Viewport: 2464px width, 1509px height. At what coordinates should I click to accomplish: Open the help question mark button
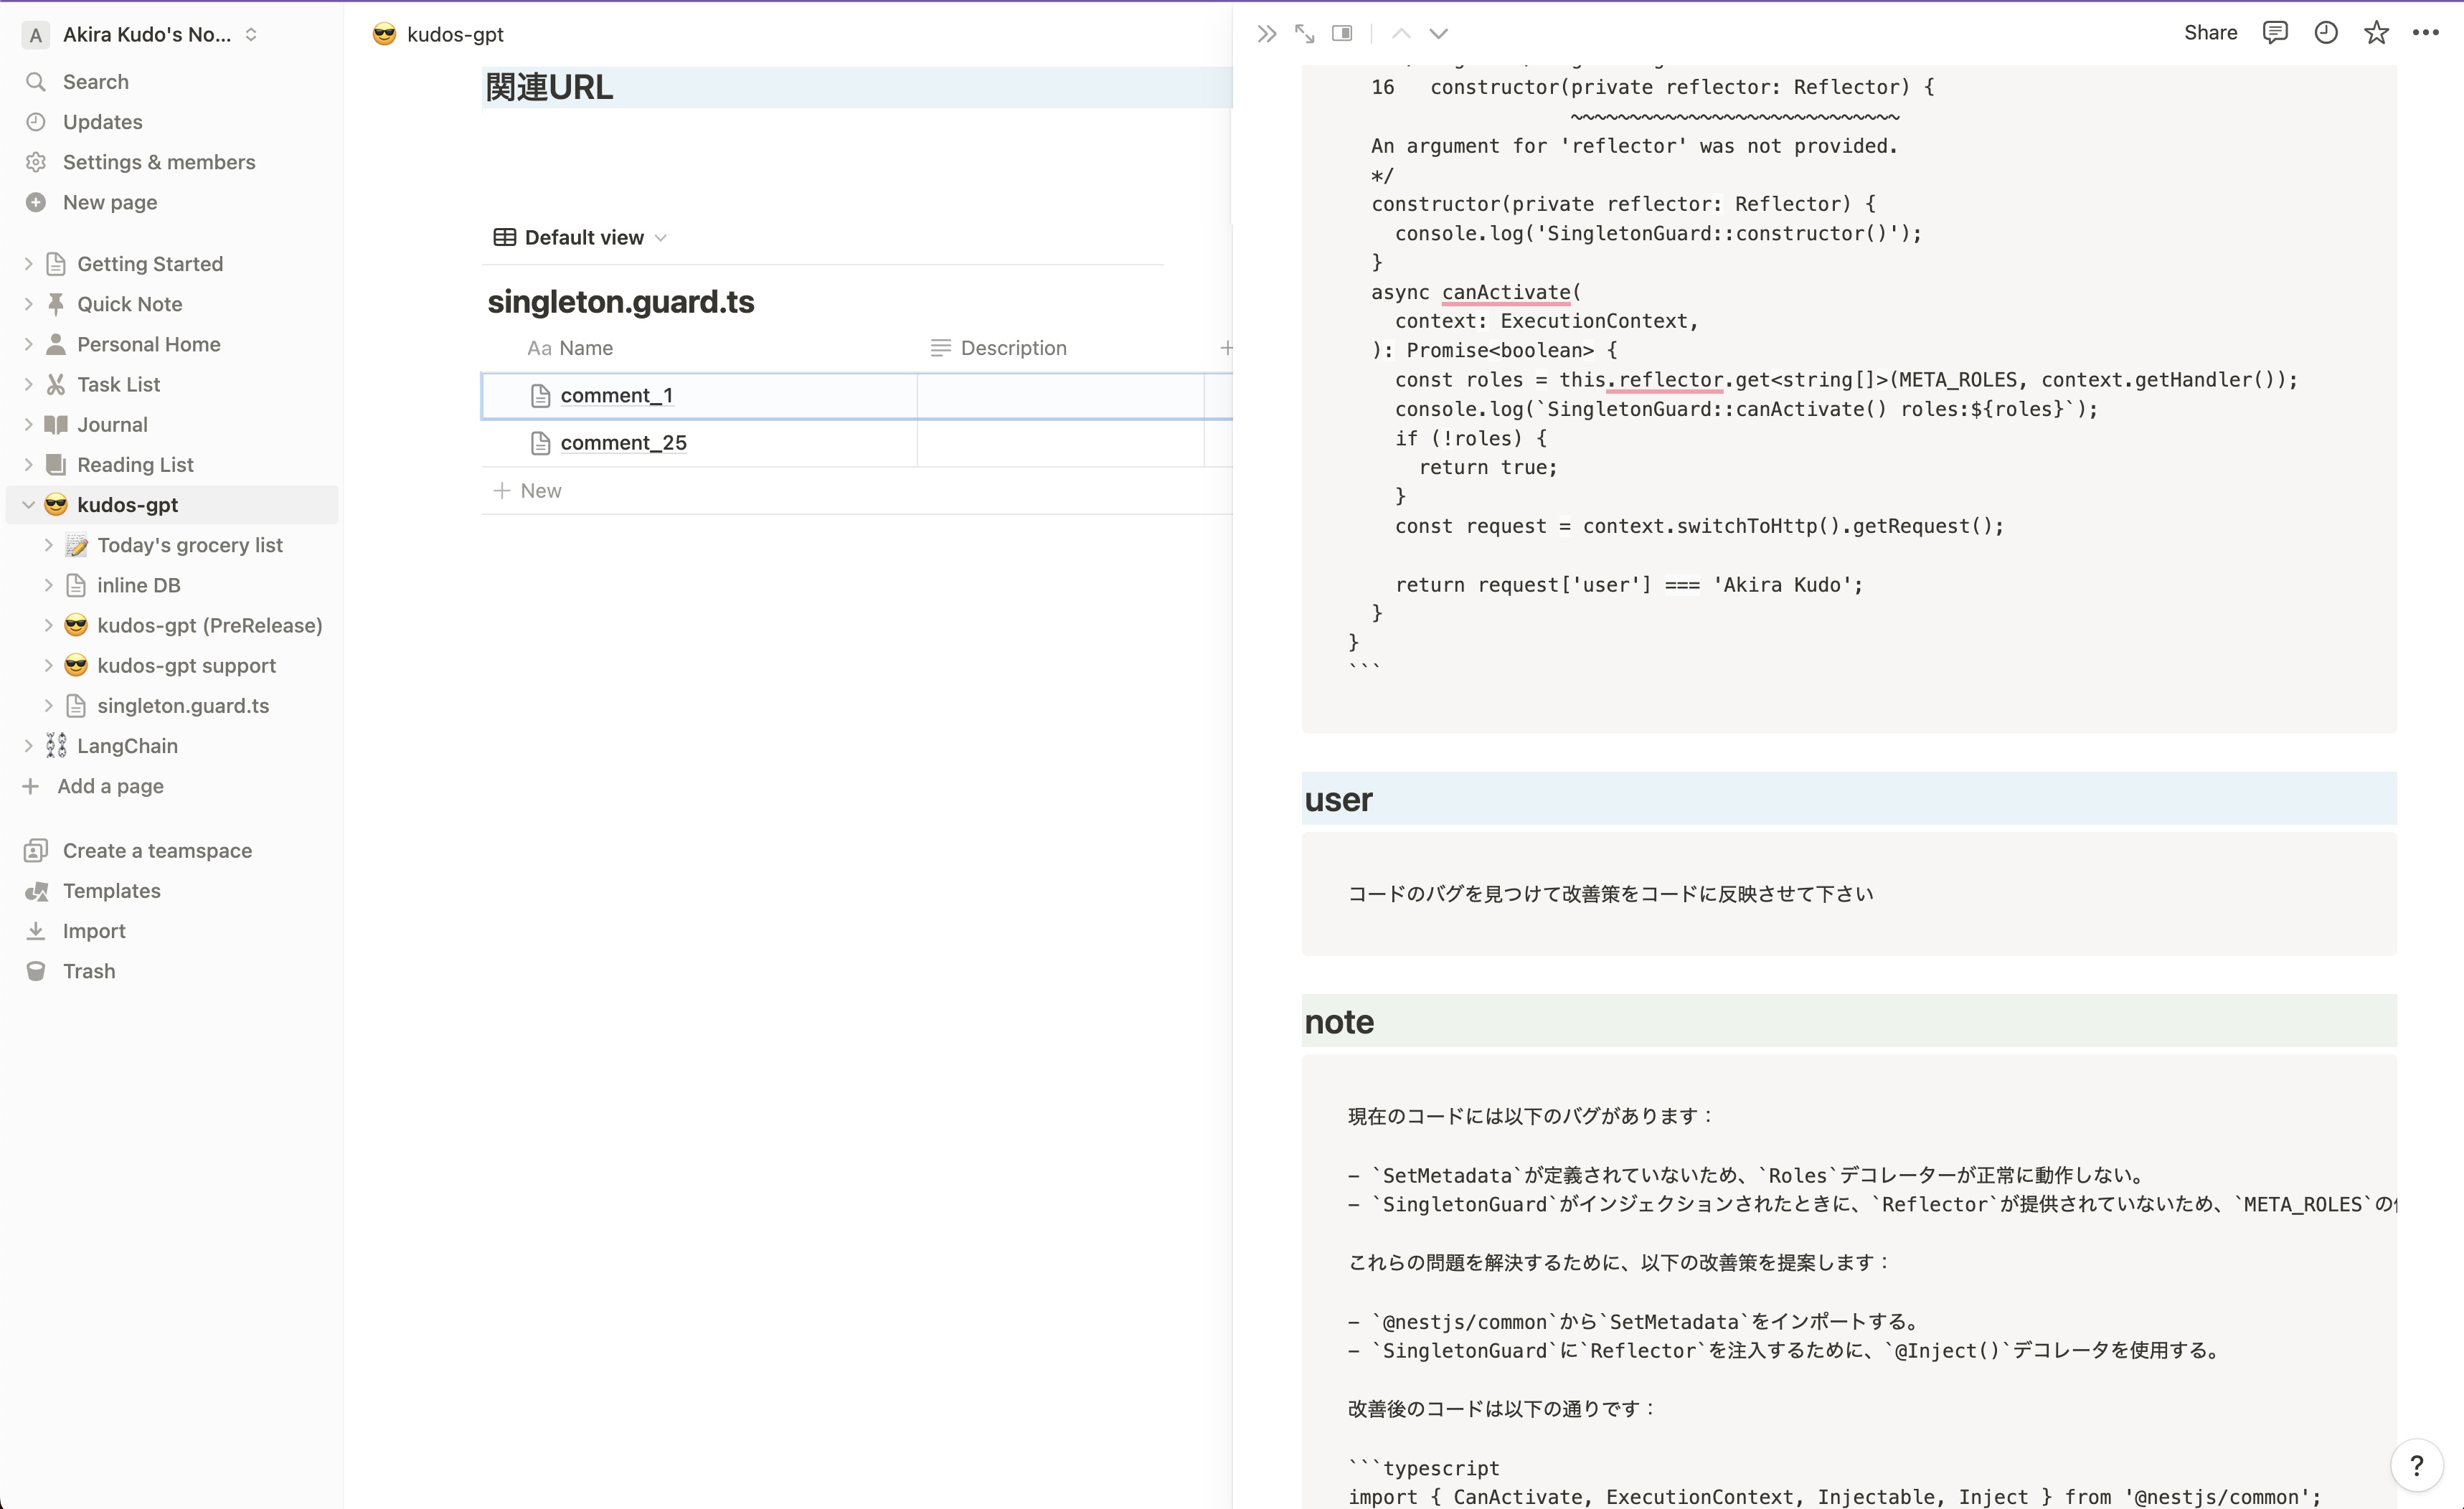pos(2416,1465)
